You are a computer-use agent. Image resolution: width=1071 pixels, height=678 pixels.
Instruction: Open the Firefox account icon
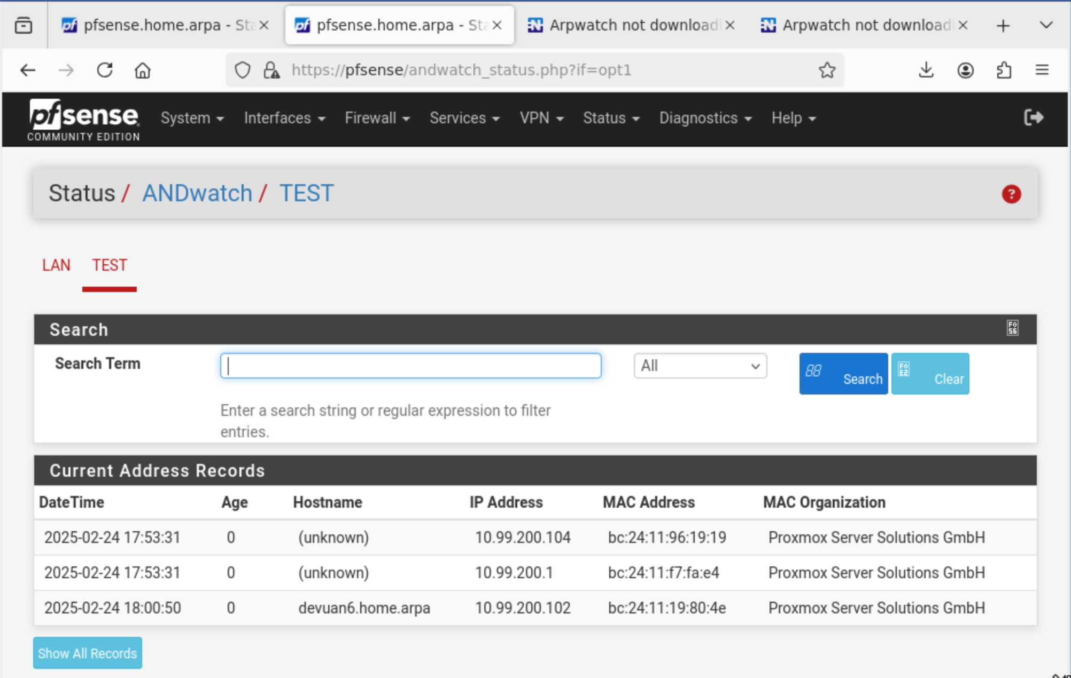965,70
